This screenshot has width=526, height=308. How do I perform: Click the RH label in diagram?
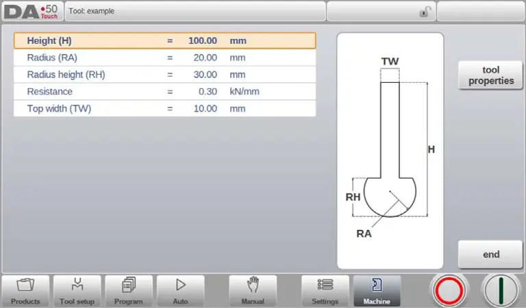coord(353,197)
